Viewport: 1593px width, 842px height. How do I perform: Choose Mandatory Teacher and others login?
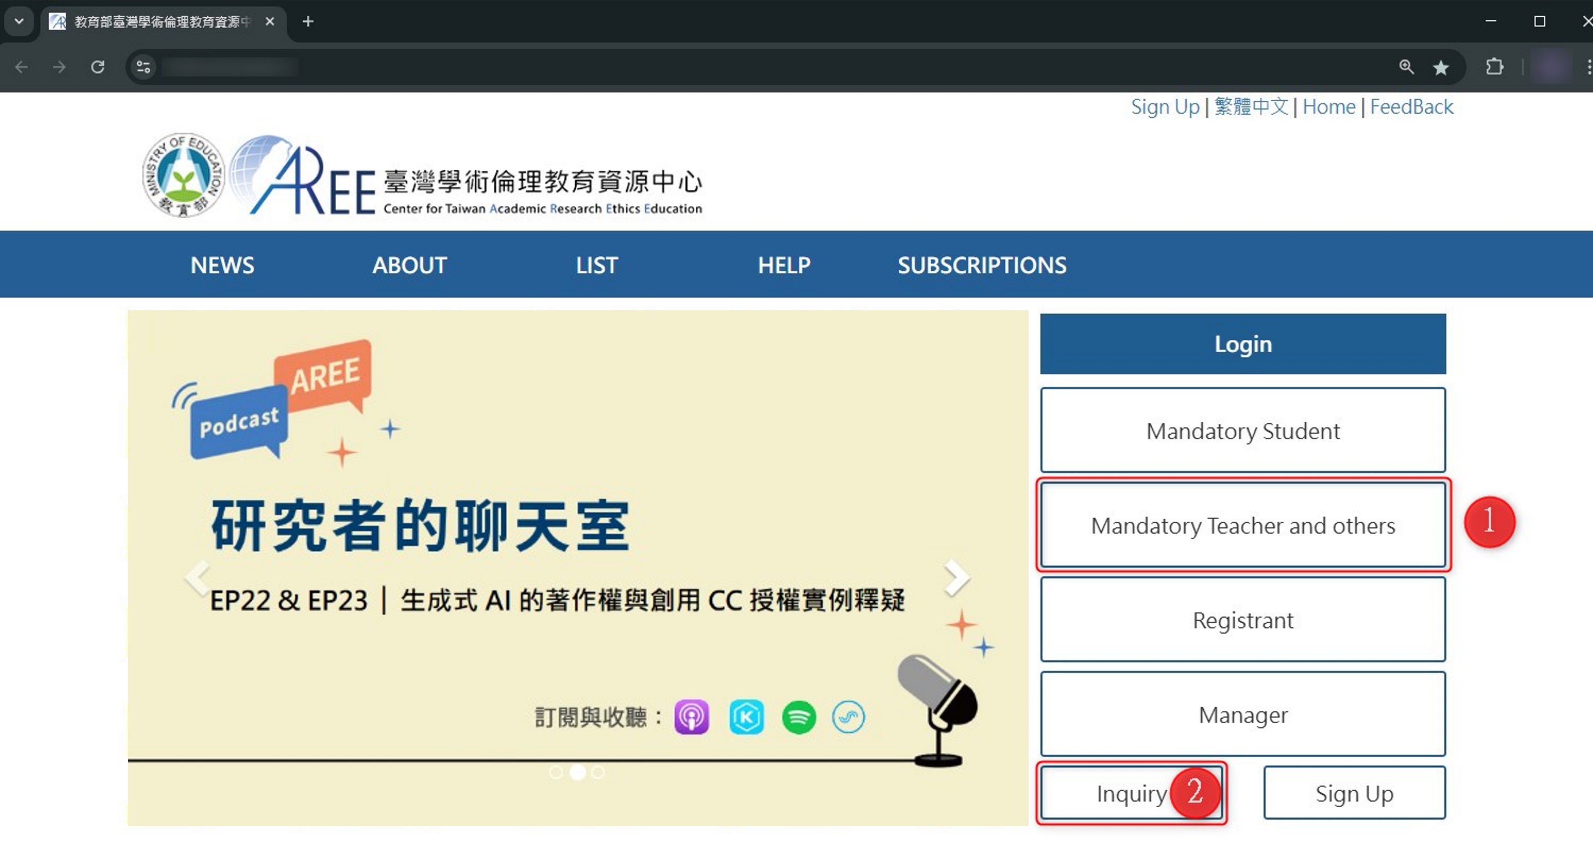[1243, 525]
